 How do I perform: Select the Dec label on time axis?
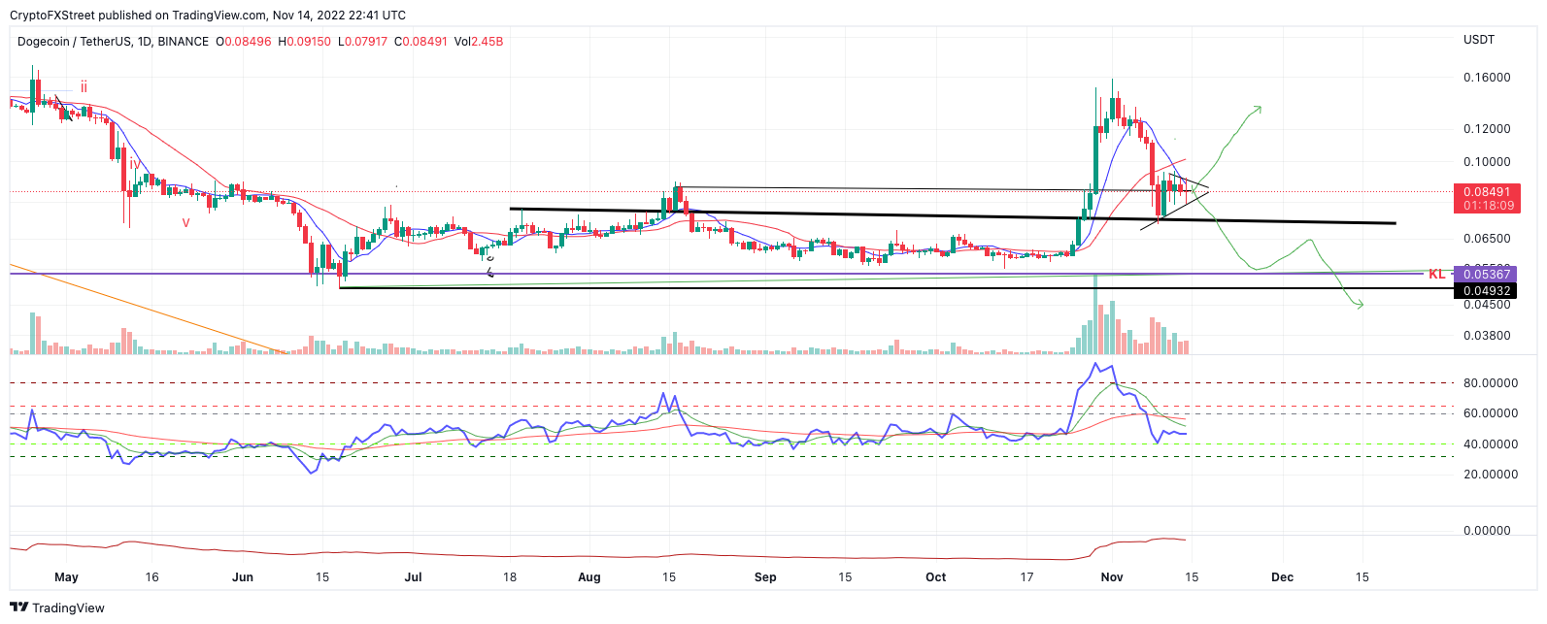pyautogui.click(x=1282, y=576)
